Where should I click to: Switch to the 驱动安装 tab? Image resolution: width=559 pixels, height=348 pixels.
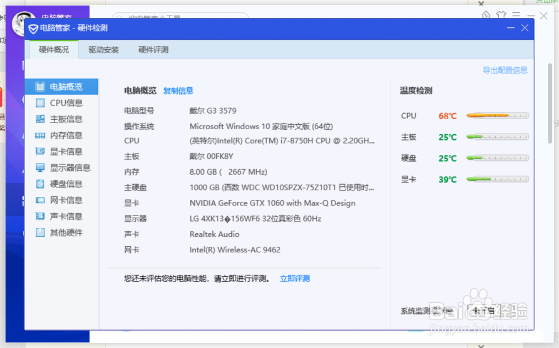[x=103, y=49]
